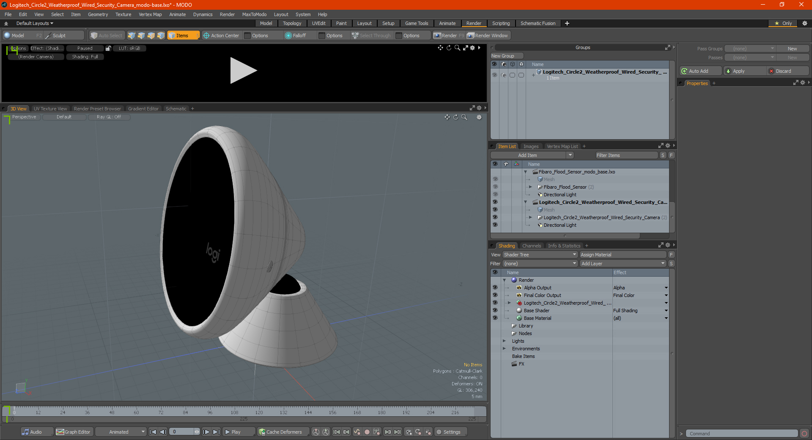The width and height of the screenshot is (812, 440).
Task: Click the Assign Material button
Action: coord(623,255)
